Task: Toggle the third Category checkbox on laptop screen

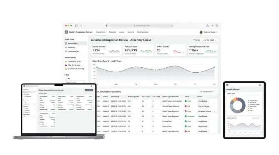Action: pyautogui.click(x=24, y=112)
